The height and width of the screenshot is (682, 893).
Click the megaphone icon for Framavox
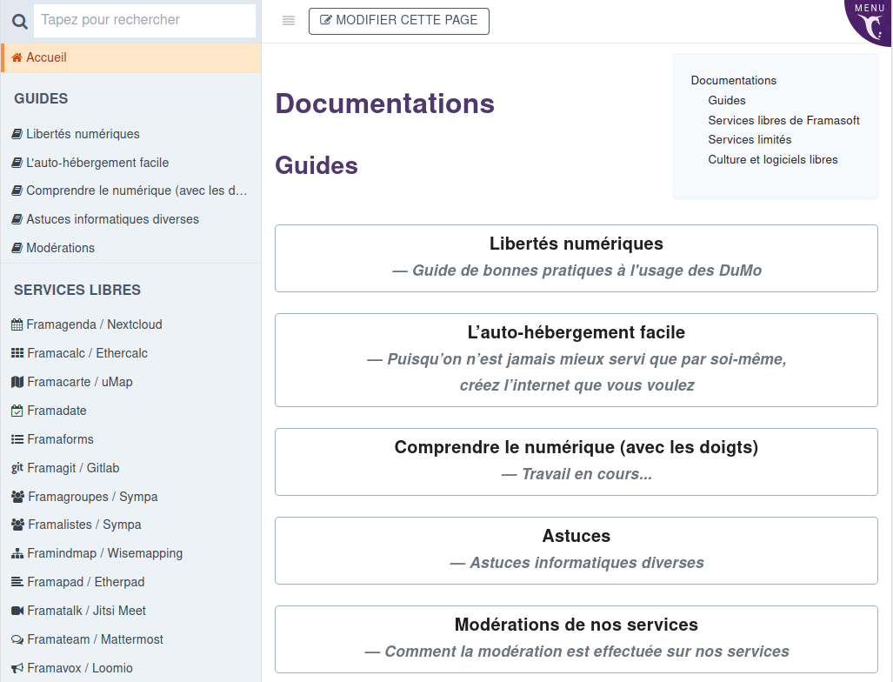(17, 668)
